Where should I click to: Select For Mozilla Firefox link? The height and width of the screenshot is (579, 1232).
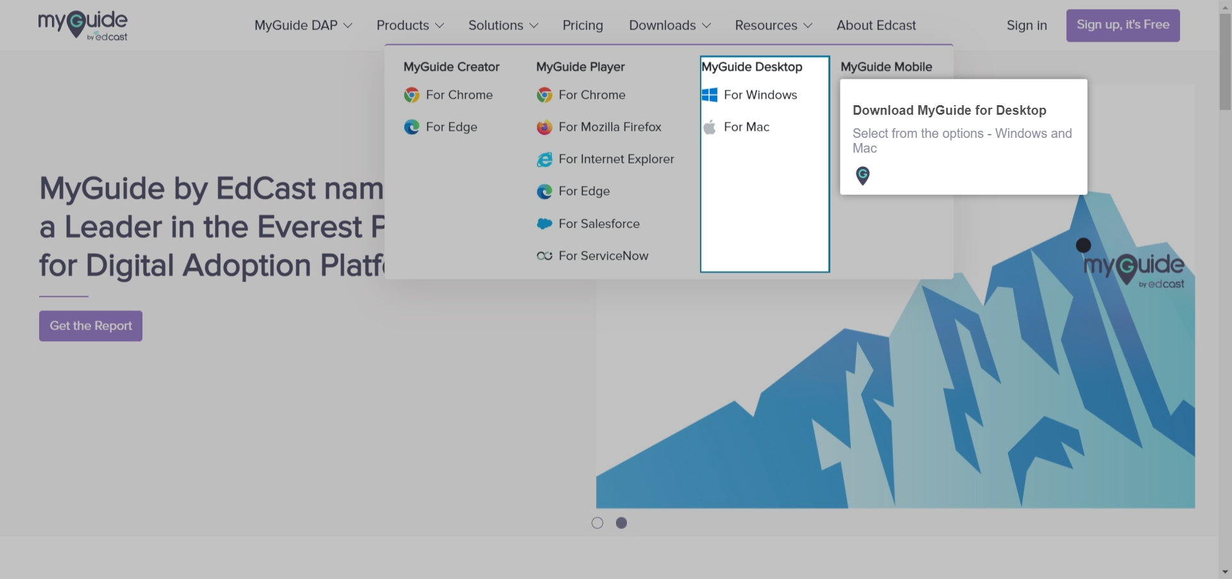click(610, 127)
